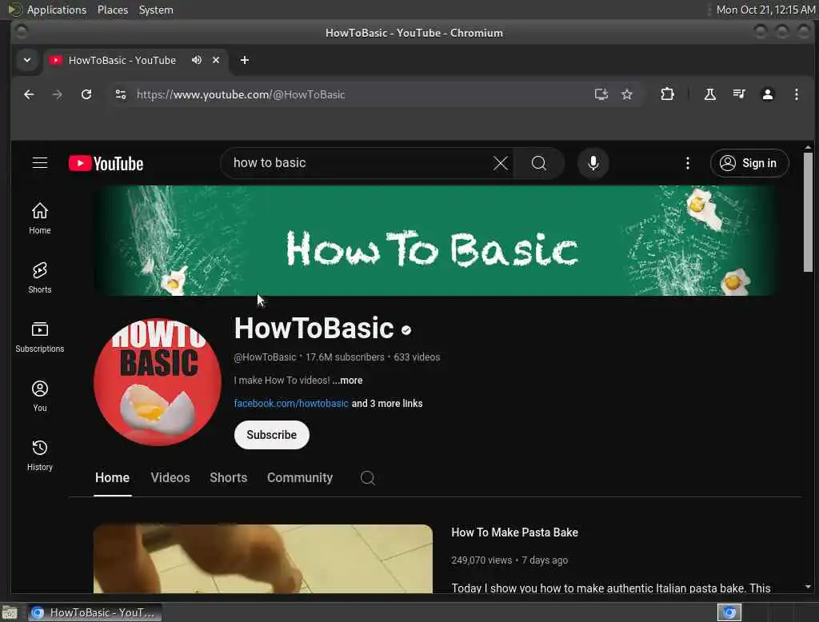Open the facebook.com/howtobasic link

[x=291, y=403]
